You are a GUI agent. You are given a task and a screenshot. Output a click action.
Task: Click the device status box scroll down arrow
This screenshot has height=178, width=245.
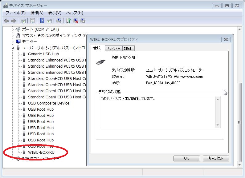point(218,125)
